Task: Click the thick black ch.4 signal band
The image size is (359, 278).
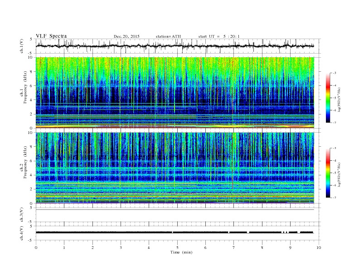Action: [x=175, y=233]
